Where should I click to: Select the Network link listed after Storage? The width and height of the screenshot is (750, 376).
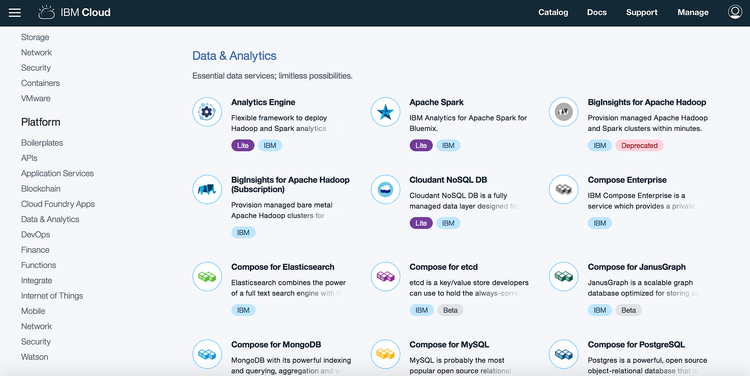click(x=37, y=53)
